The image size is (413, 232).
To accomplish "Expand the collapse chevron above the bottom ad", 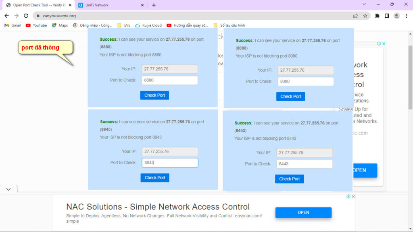I will [x=8, y=189].
